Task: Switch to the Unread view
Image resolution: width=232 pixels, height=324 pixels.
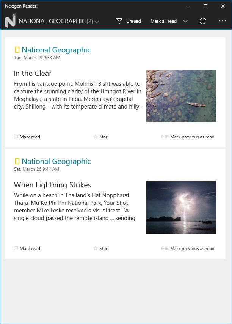Action: (x=133, y=21)
